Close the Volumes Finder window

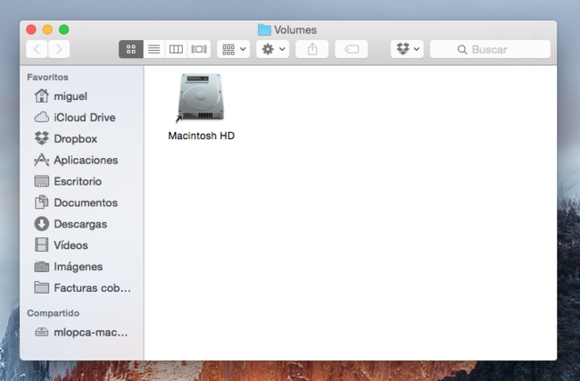[x=31, y=29]
